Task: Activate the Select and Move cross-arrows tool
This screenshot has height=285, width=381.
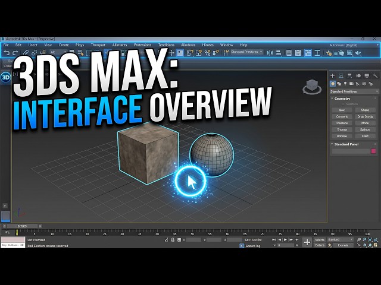Action: coord(171,53)
